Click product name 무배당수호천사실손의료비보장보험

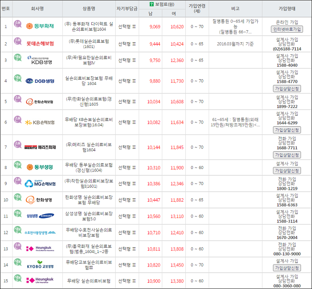pos(89,232)
